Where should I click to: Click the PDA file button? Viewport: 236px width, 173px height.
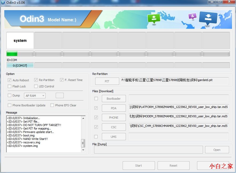(x=114, y=108)
